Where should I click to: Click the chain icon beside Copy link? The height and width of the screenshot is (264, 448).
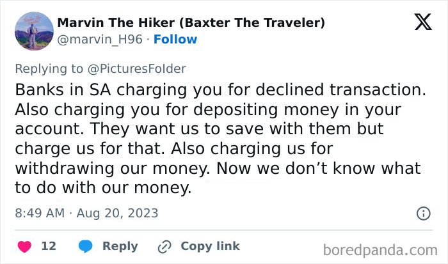point(164,246)
